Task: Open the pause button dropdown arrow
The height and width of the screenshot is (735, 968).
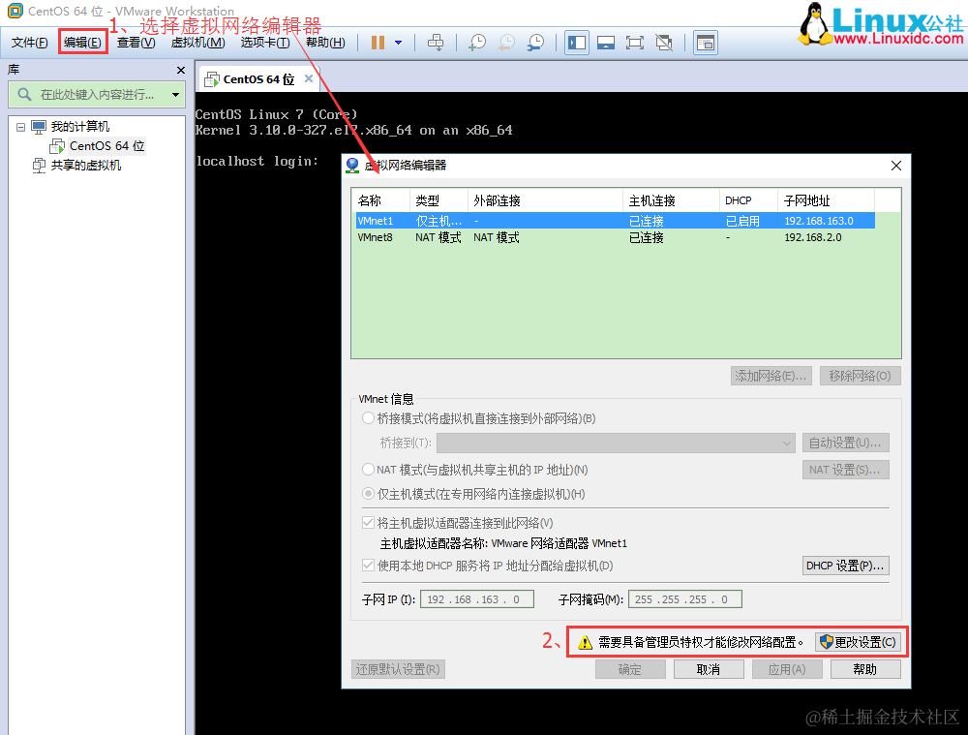Action: pyautogui.click(x=399, y=42)
